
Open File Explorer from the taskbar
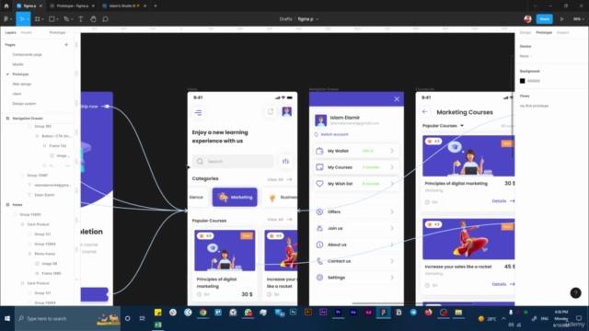[x=458, y=313]
